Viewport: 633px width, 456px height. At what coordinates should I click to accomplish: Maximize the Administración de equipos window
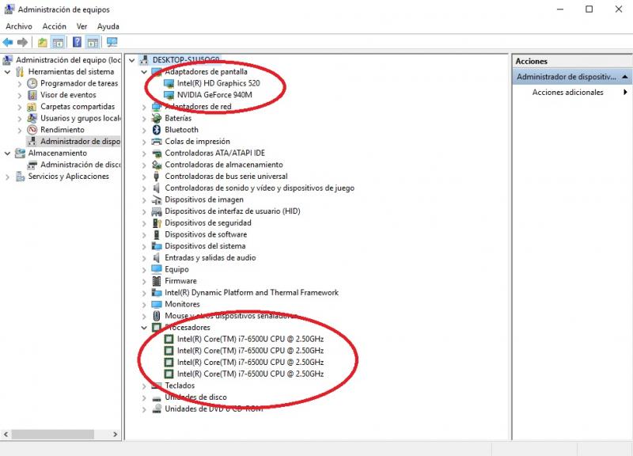tap(589, 9)
